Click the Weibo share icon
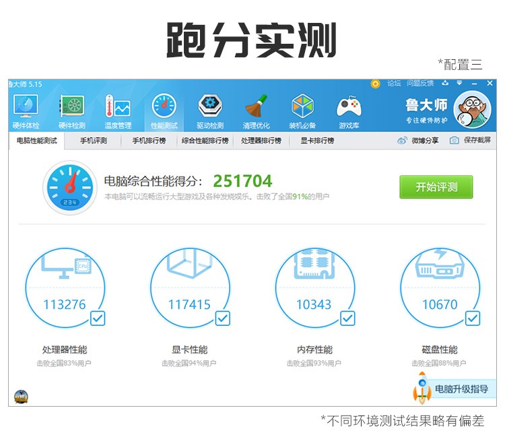505x435 pixels. [x=402, y=140]
